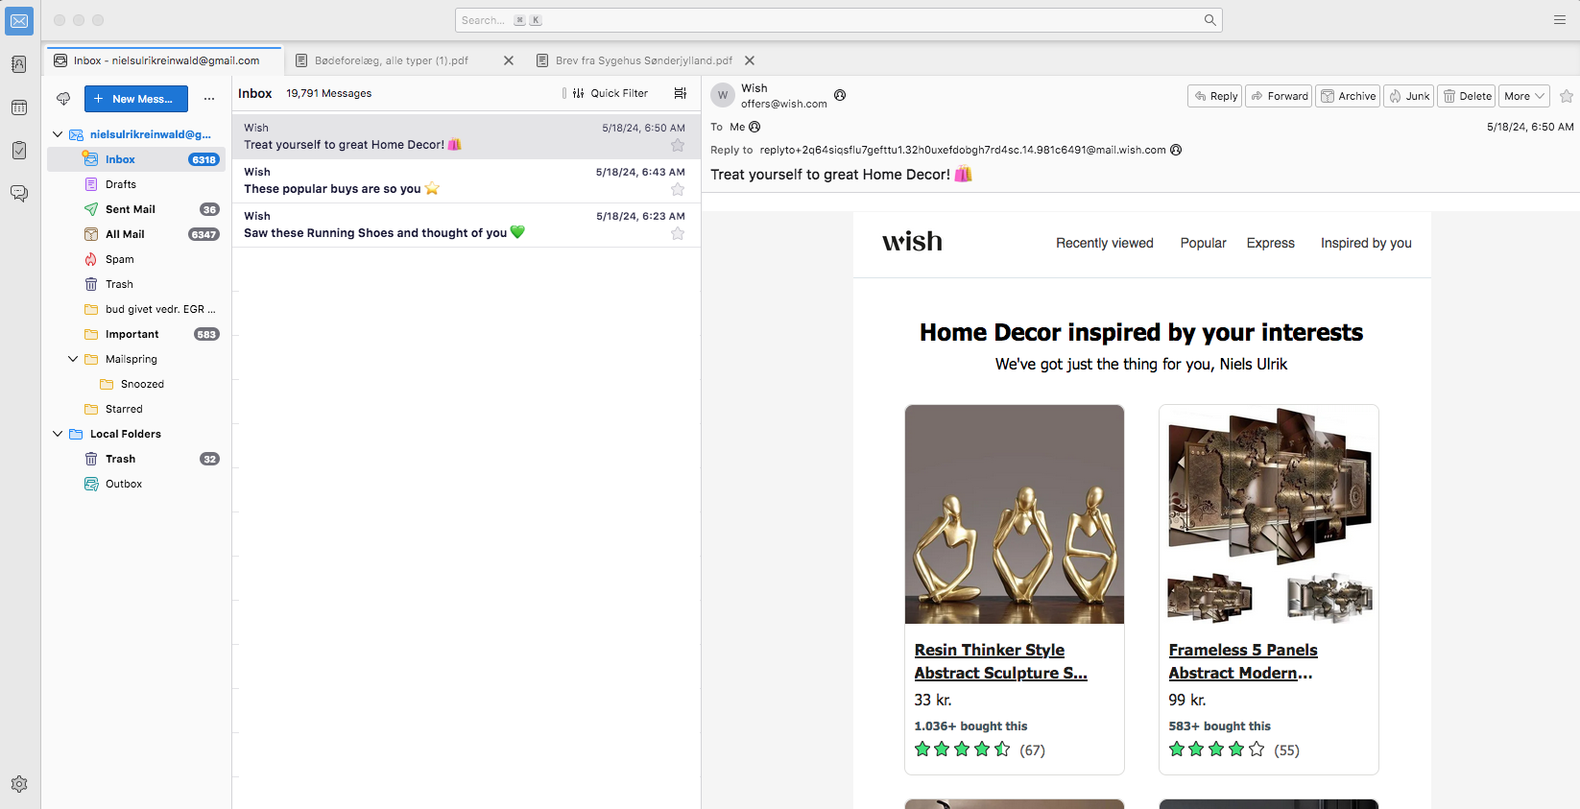This screenshot has width=1580, height=809.
Task: Open the Address Book icon
Action: coord(19,64)
